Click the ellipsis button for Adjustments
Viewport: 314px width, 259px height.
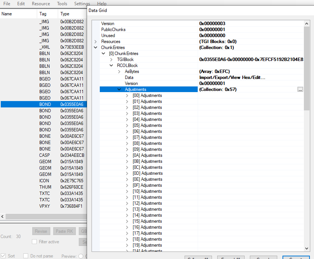tap(300, 89)
